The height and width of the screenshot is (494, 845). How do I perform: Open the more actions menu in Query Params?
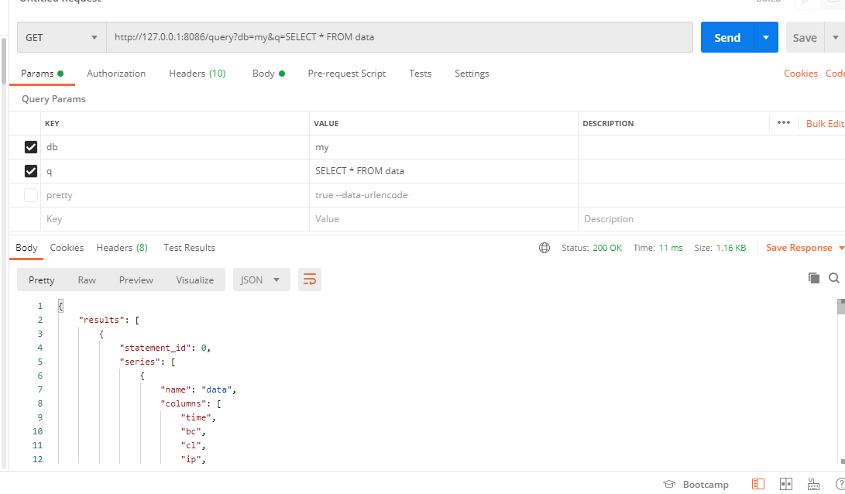coord(783,122)
